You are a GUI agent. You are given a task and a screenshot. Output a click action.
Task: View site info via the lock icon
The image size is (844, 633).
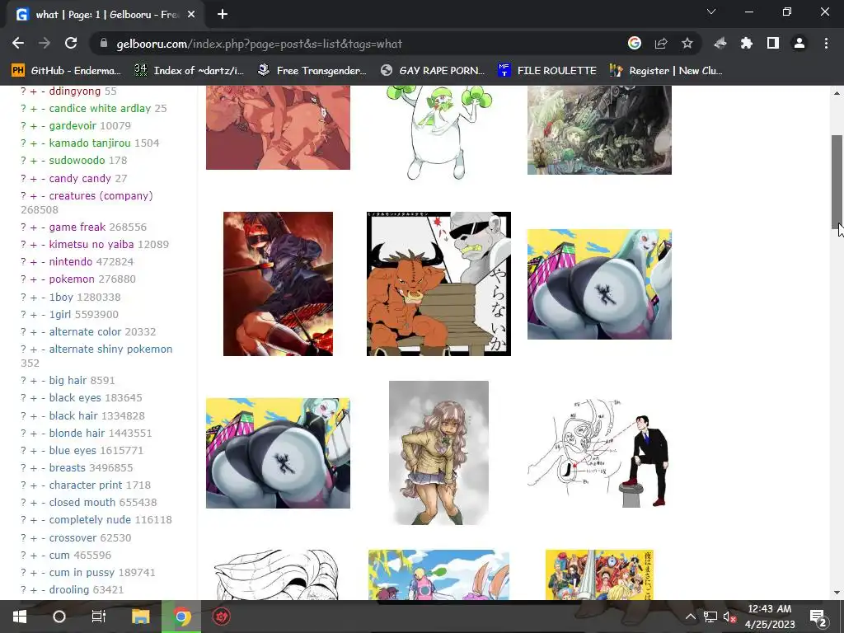click(104, 44)
